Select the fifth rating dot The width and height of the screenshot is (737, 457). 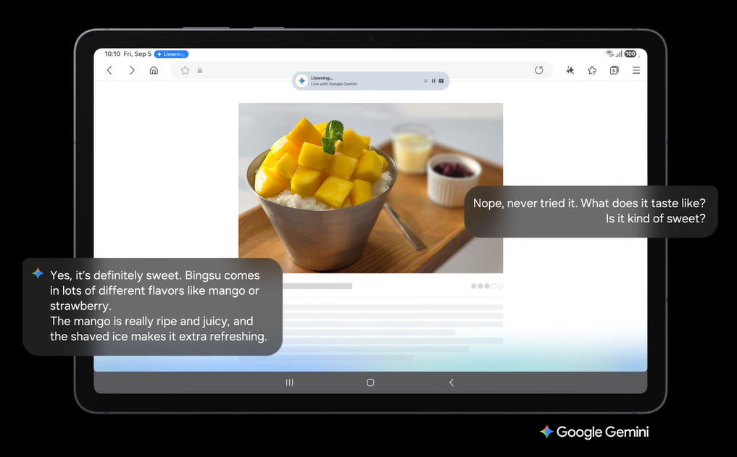[500, 286]
